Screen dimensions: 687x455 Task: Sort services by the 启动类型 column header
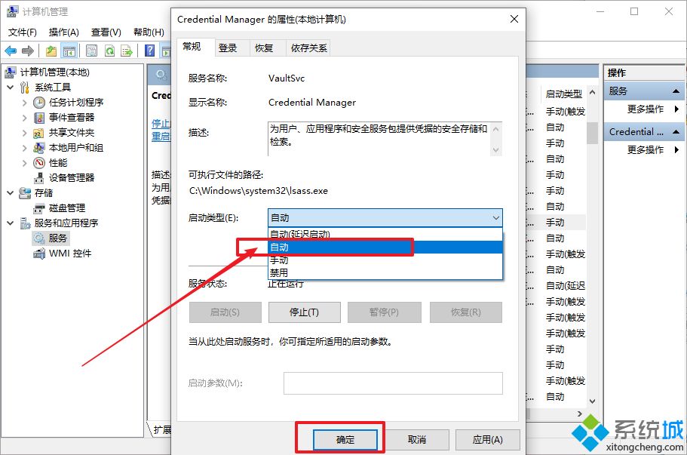[x=564, y=94]
